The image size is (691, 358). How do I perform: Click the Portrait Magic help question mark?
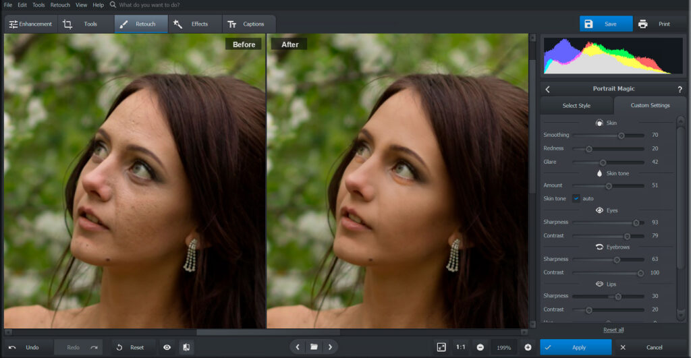[x=680, y=89]
